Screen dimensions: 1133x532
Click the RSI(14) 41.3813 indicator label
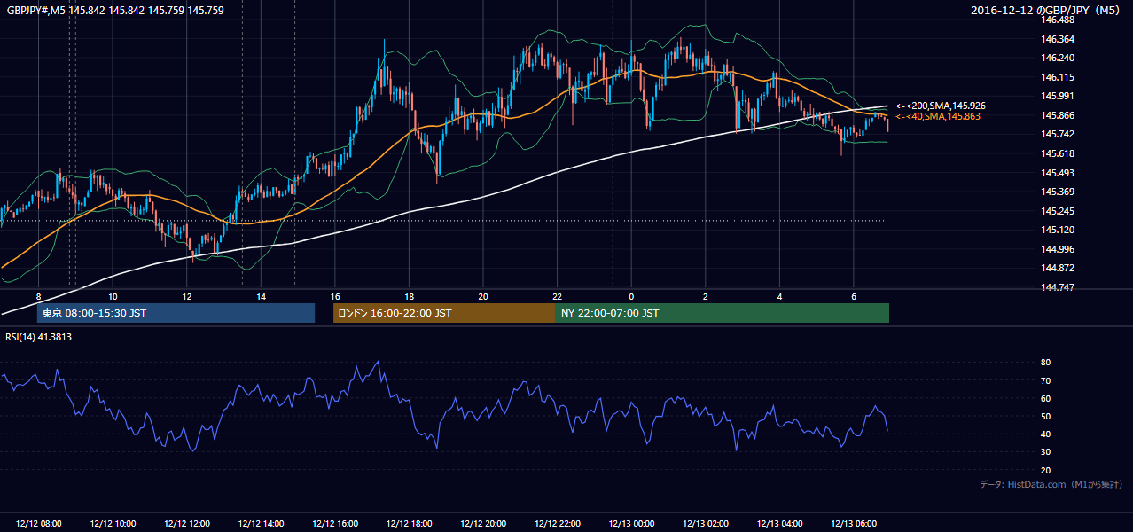click(39, 337)
